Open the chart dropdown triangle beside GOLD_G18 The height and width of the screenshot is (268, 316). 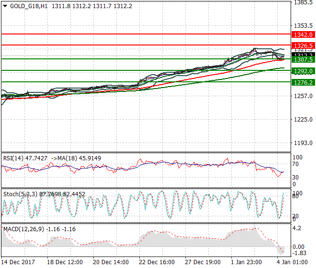(5, 6)
